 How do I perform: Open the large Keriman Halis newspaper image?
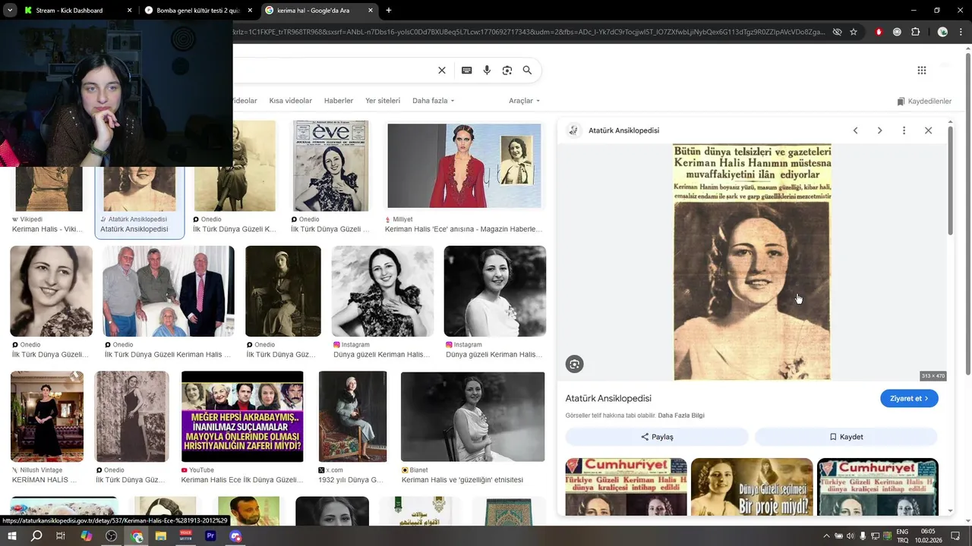pos(752,262)
